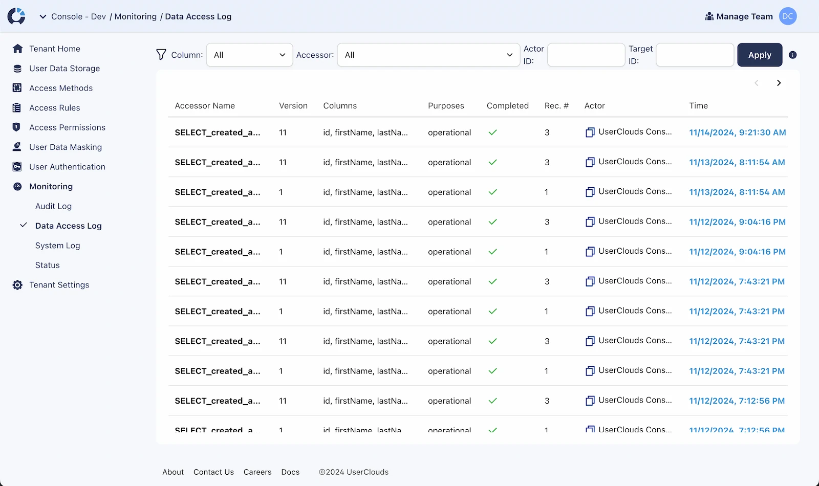Collapse the Monitoring menu
The width and height of the screenshot is (819, 486).
[51, 187]
